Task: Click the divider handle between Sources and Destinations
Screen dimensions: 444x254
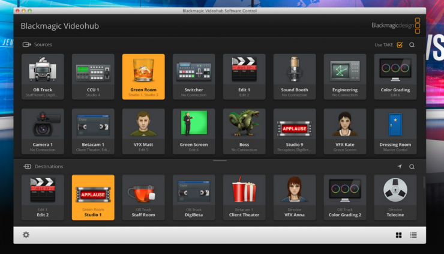Action: pos(220,160)
